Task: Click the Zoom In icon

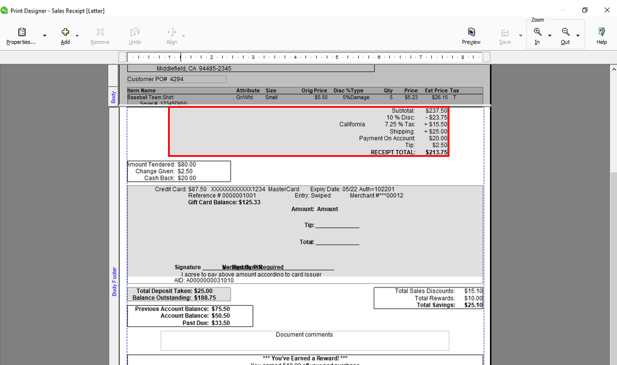Action: 538,33
